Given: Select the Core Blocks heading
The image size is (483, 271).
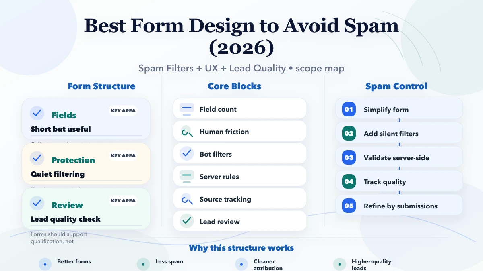Looking at the screenshot, I should pyautogui.click(x=235, y=86).
